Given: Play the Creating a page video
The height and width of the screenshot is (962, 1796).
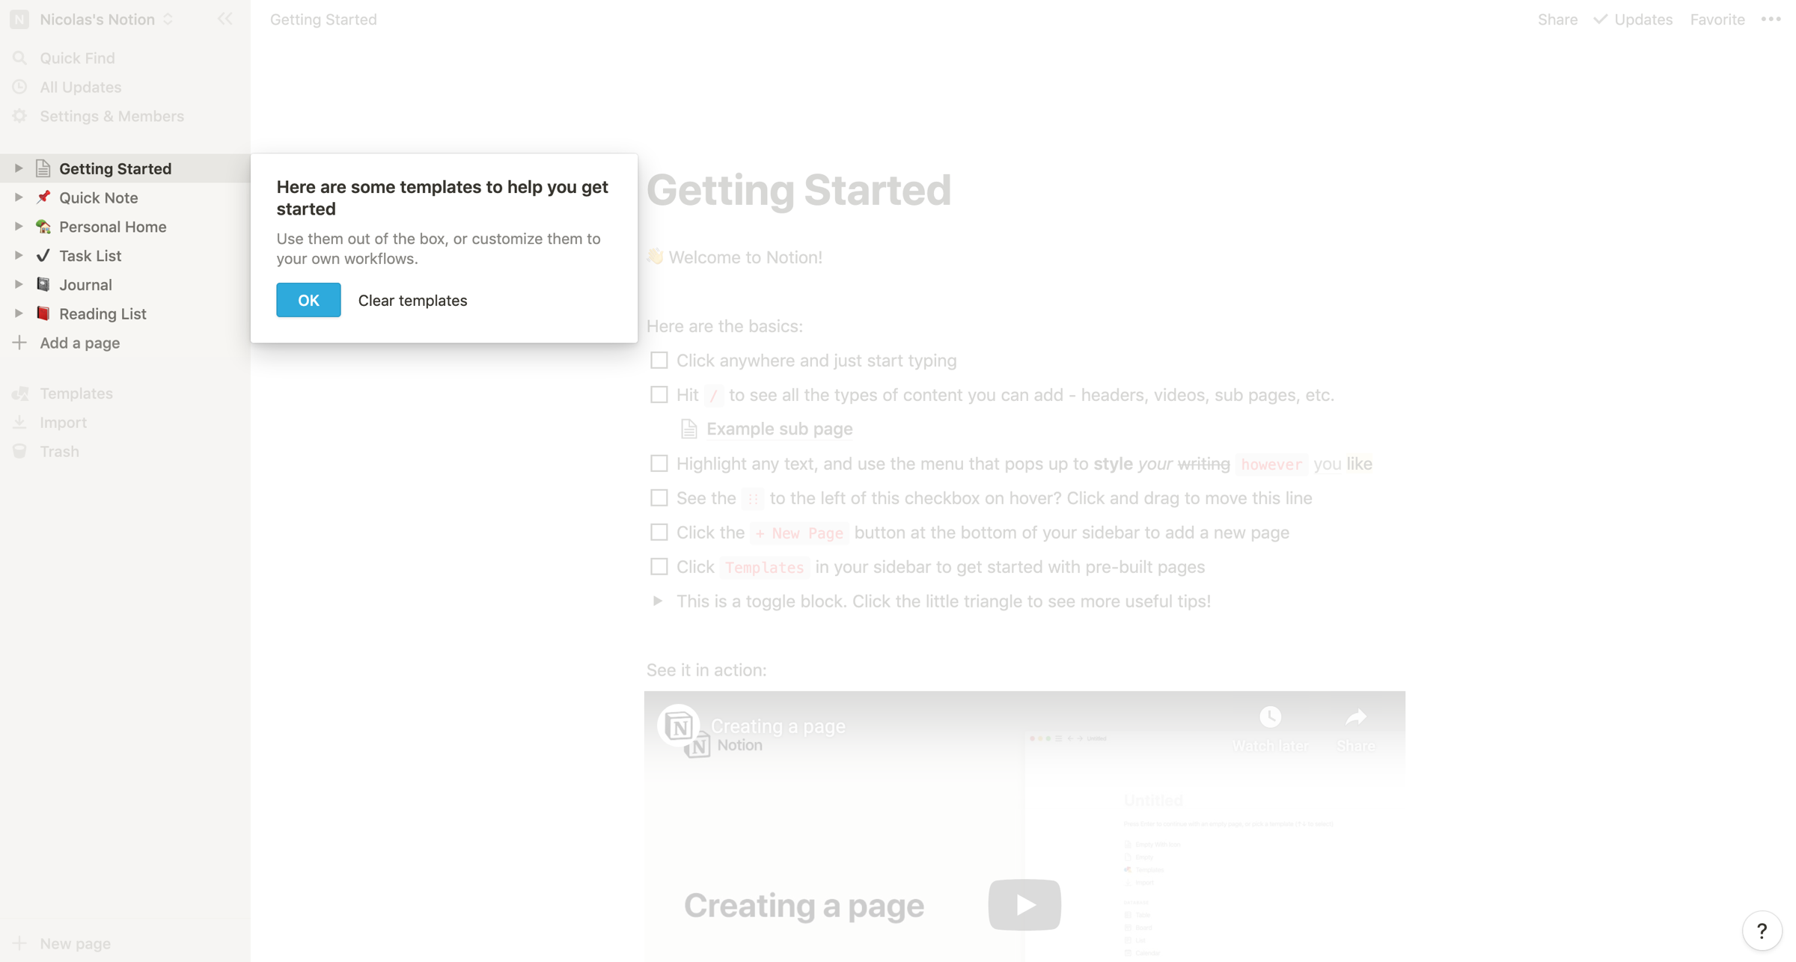Looking at the screenshot, I should point(1024,905).
